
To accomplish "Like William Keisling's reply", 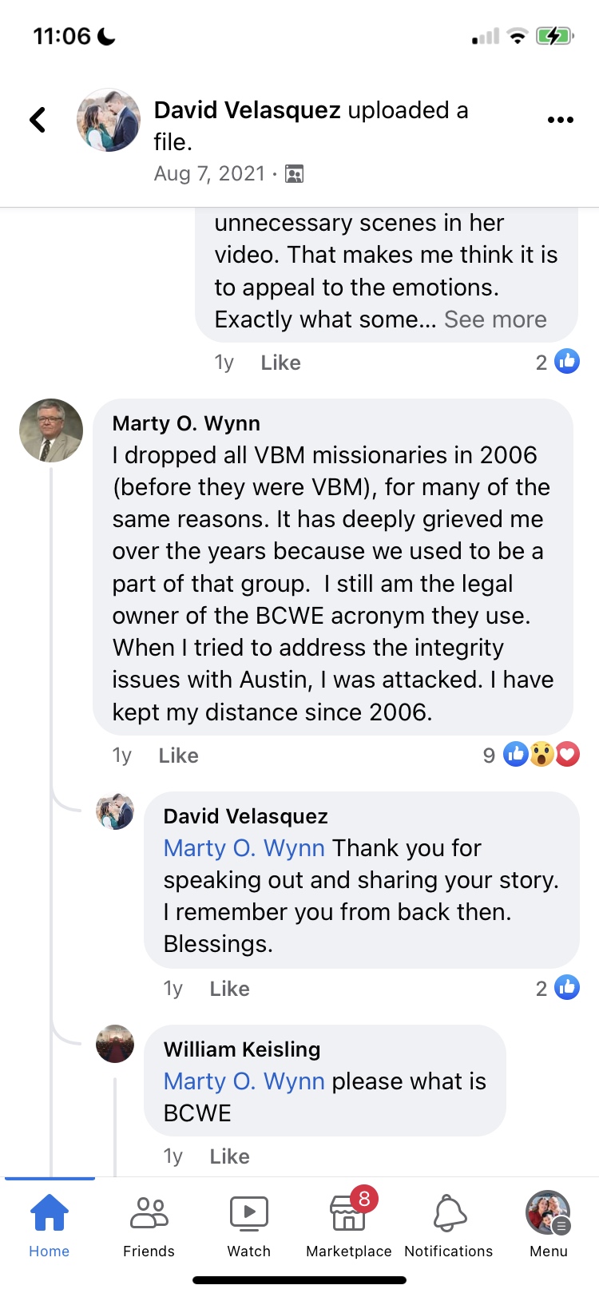I will [229, 1156].
